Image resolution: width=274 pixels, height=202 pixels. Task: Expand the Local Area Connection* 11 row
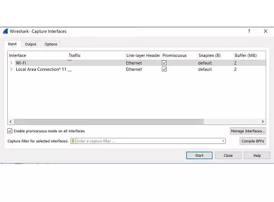click(x=11, y=69)
